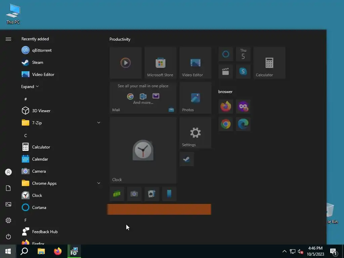344x258 pixels.
Task: Launch the Firefox tile in broswer group
Action: coord(225,106)
